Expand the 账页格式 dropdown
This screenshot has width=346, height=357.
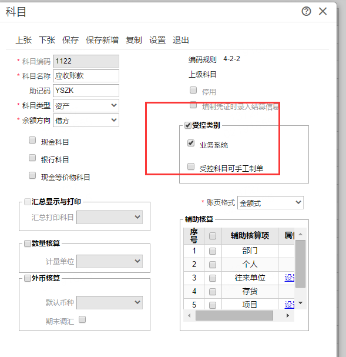coord(270,203)
